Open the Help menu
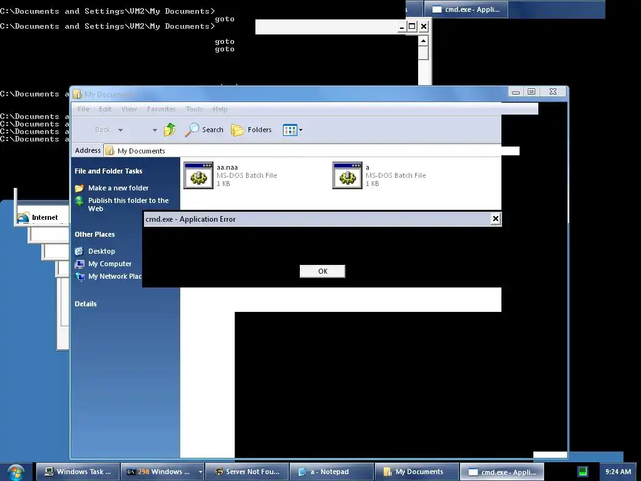This screenshot has width=641, height=481. [x=220, y=109]
